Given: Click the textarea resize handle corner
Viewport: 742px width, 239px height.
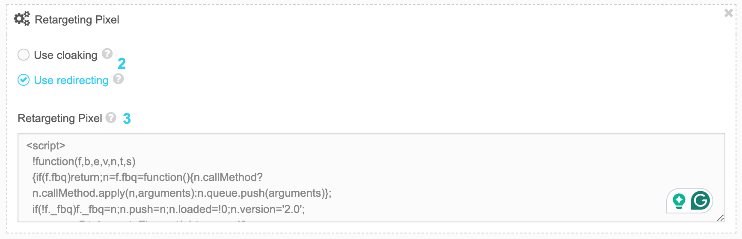Looking at the screenshot, I should [x=721, y=218].
